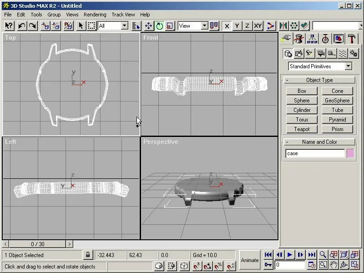This screenshot has width=364, height=273.
Task: Select the Systems gears category icon
Action: pos(354,54)
